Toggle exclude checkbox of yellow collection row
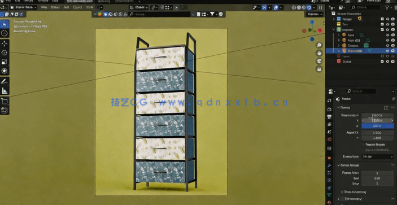 tap(382, 24)
